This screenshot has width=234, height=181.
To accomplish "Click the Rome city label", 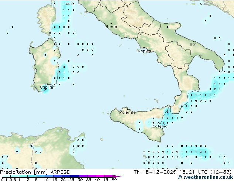I will tap(111, 27).
